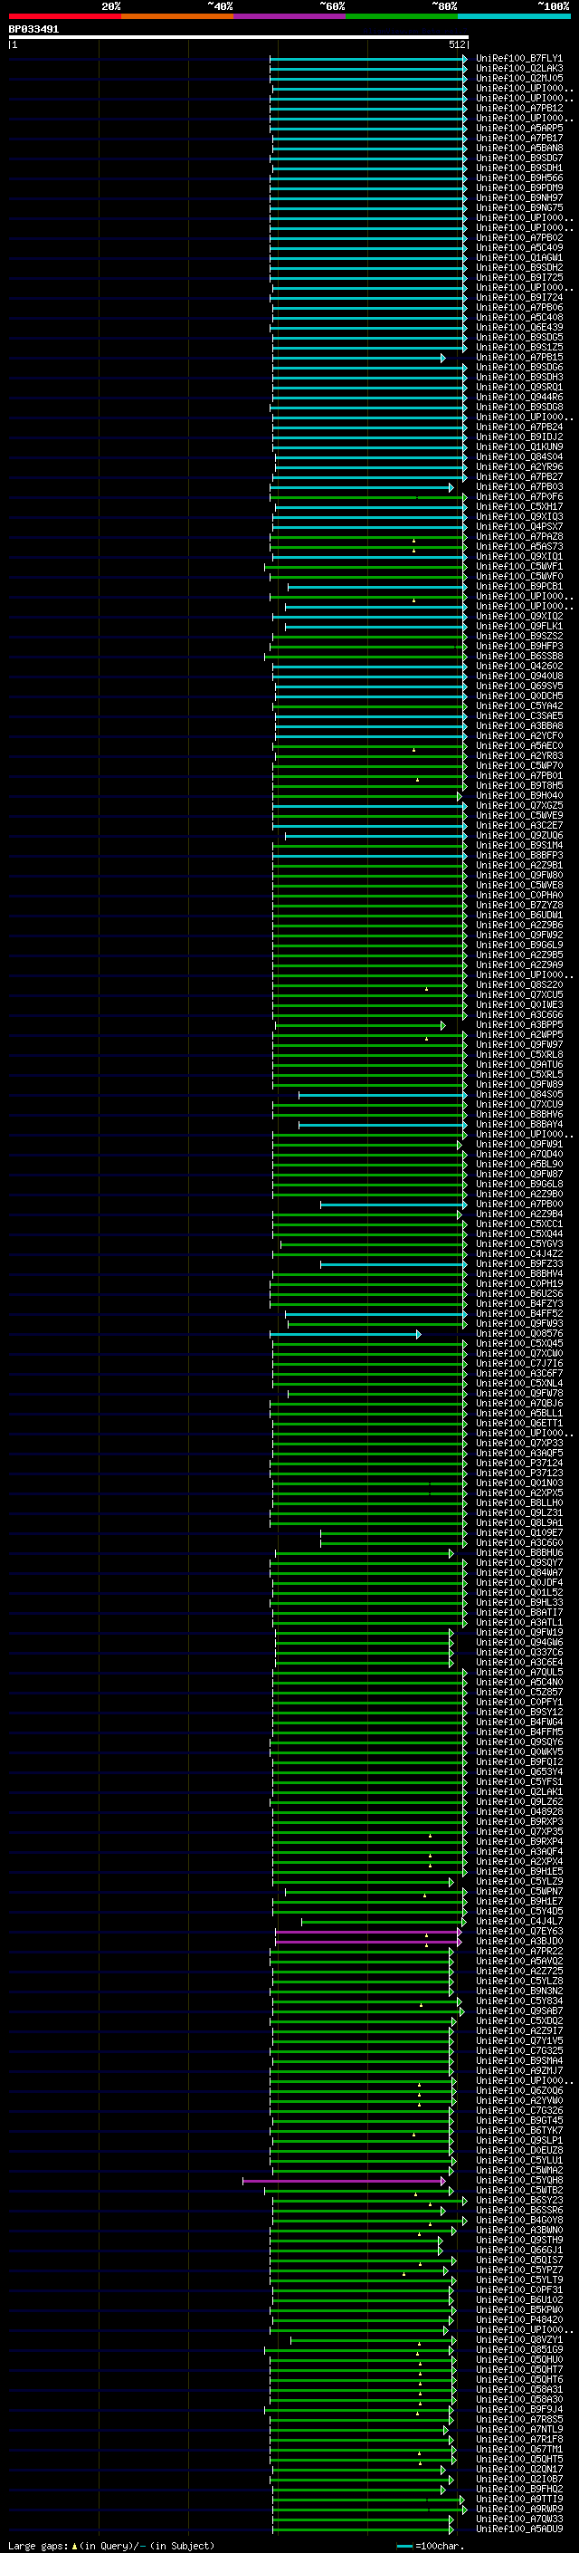
Task: Open hit UniRef100_Q2LAK3
Action: coord(518,69)
